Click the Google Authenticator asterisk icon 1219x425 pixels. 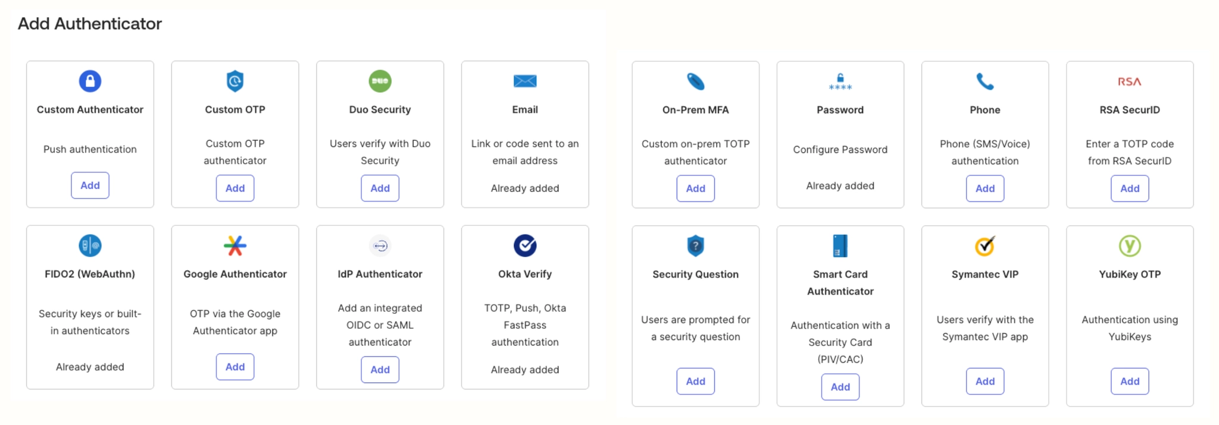coord(235,245)
